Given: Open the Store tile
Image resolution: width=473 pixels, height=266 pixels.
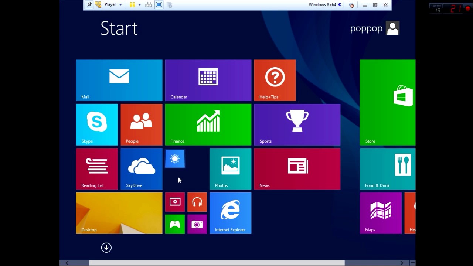Looking at the screenshot, I should pos(388,102).
